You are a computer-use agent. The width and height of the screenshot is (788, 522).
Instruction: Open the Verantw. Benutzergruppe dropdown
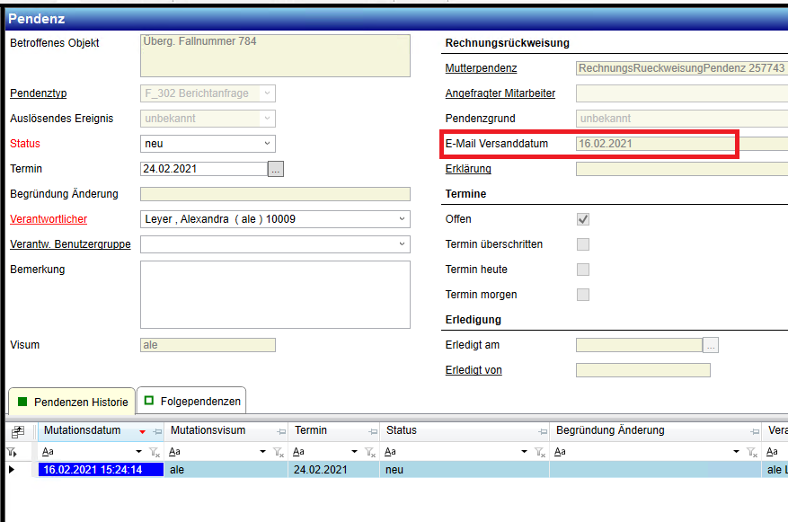pos(275,244)
